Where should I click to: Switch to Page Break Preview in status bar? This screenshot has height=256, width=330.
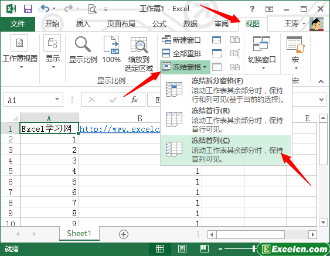[205, 248]
